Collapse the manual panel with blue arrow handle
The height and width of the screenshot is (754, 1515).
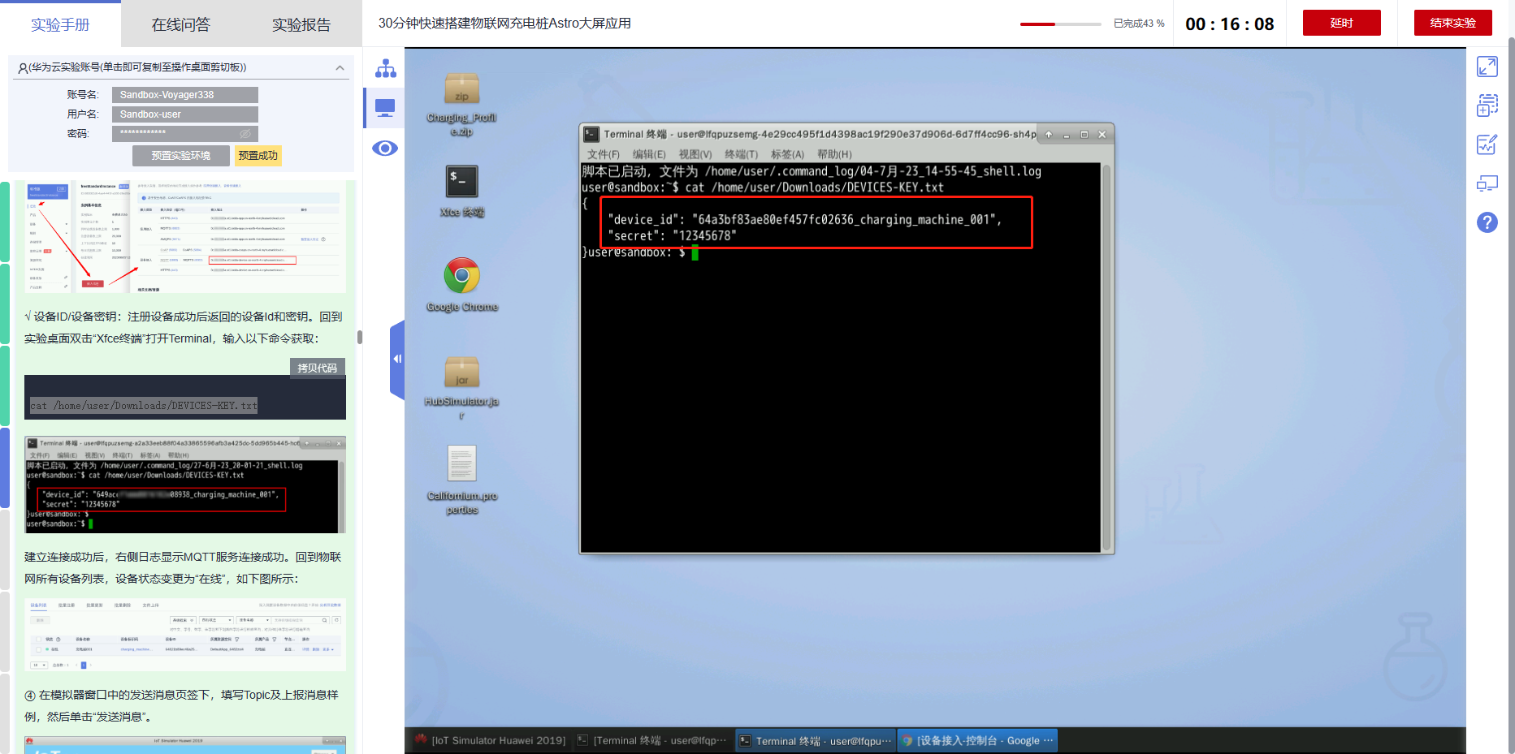pyautogui.click(x=397, y=359)
